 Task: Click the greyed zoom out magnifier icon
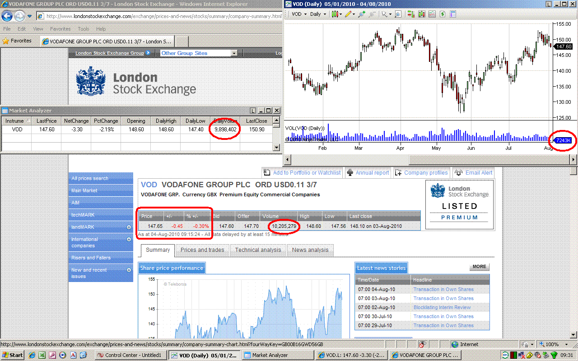[x=372, y=14]
